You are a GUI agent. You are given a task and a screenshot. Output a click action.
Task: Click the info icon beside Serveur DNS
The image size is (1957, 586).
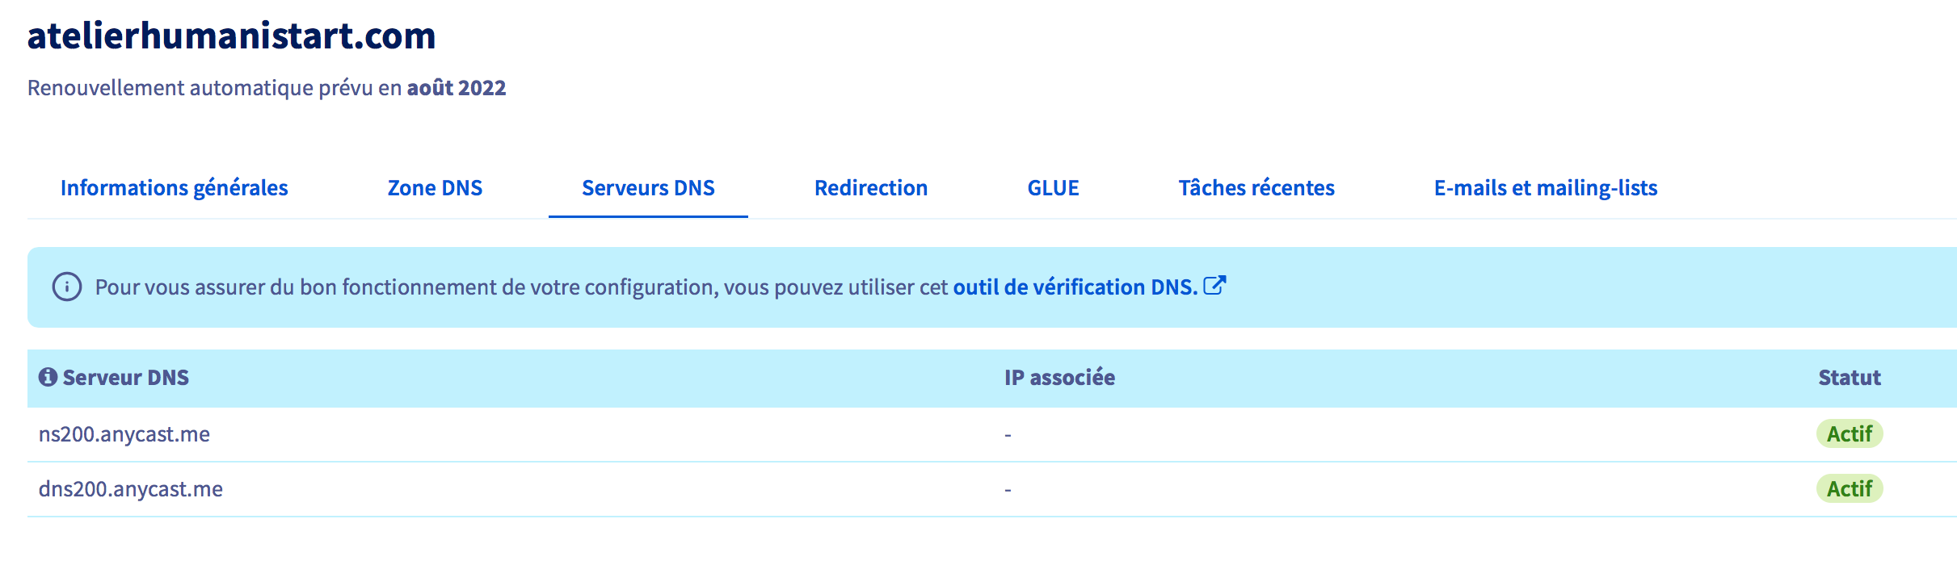tap(48, 377)
